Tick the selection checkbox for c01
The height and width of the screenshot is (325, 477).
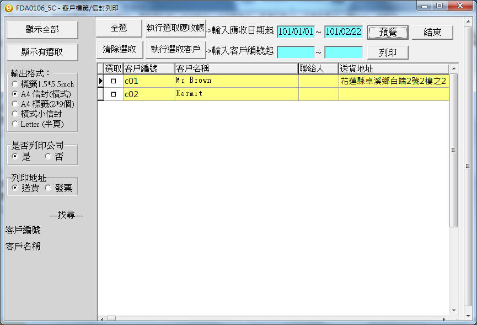[x=114, y=81]
